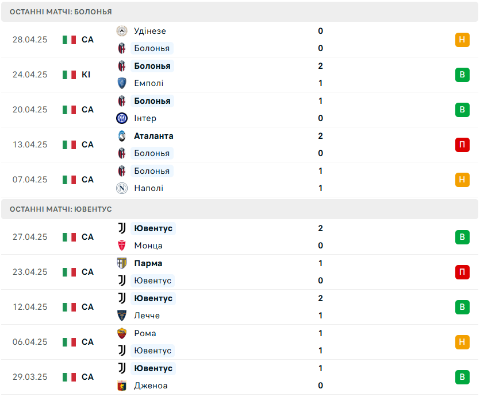Open the draw badge for the Udinese–Bologna match
This screenshot has height=397, width=480.
pos(462,40)
